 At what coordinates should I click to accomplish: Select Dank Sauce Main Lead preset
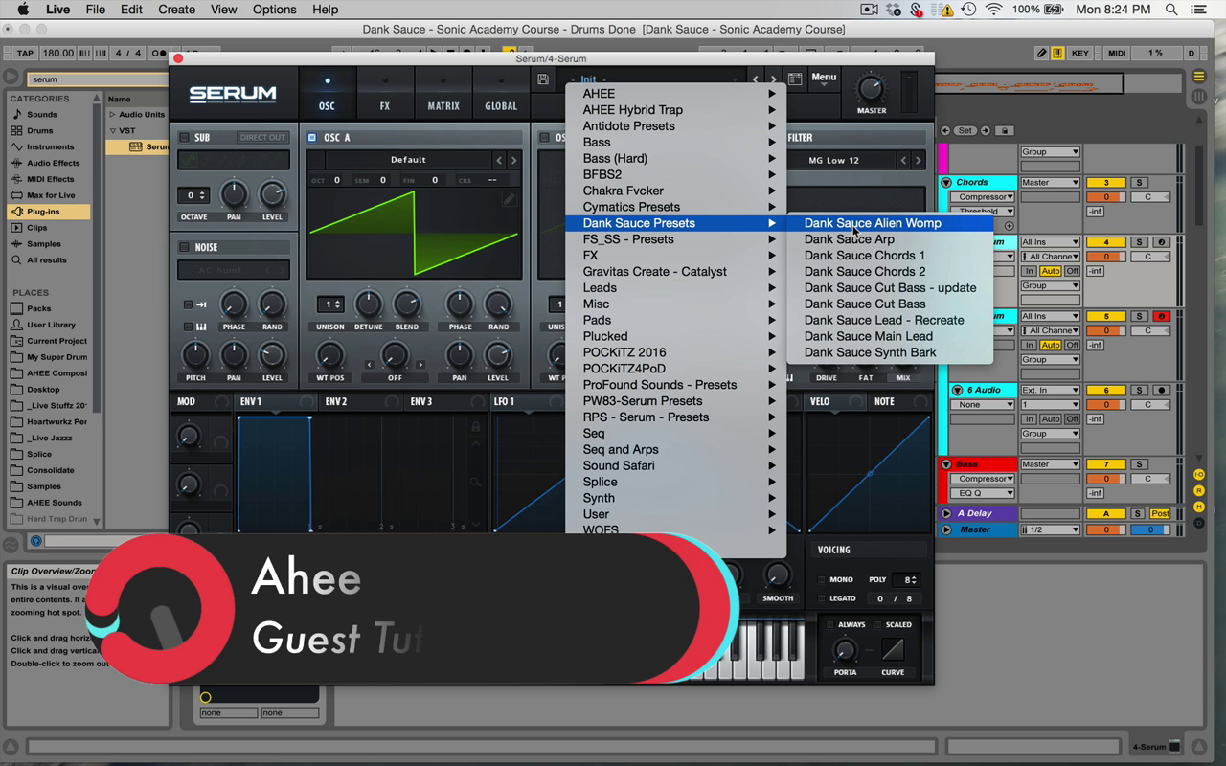(868, 336)
